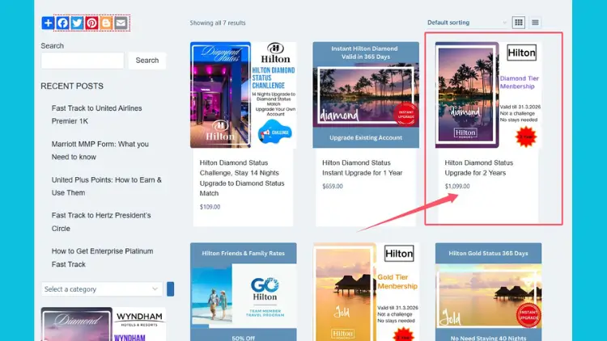Image resolution: width=607 pixels, height=341 pixels.
Task: Focus the sidebar Search text field
Action: pos(83,61)
